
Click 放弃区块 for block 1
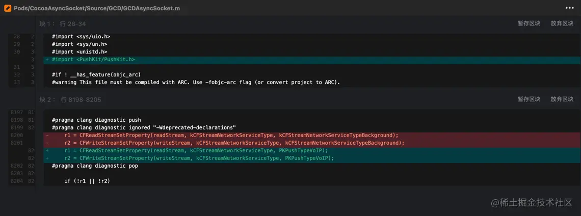562,23
